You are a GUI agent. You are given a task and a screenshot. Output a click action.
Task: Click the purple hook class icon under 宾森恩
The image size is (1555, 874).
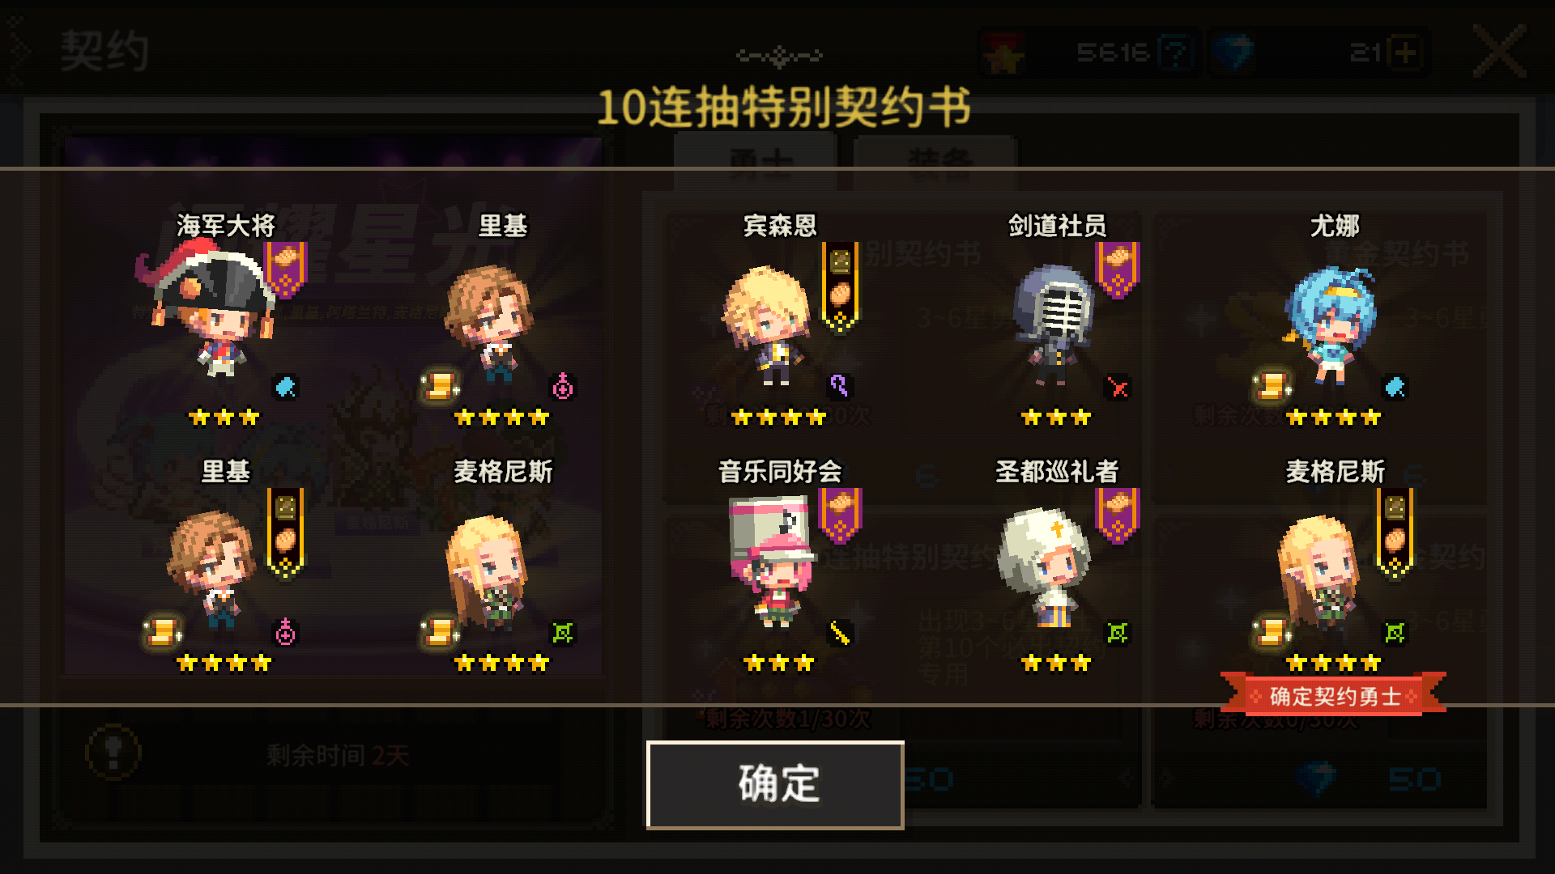[x=839, y=386]
